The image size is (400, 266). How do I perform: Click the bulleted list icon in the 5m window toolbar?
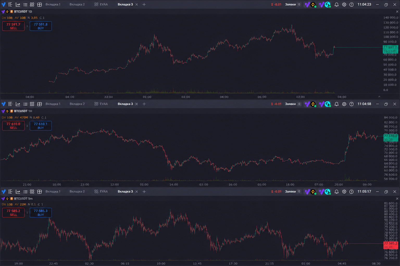pos(25,191)
